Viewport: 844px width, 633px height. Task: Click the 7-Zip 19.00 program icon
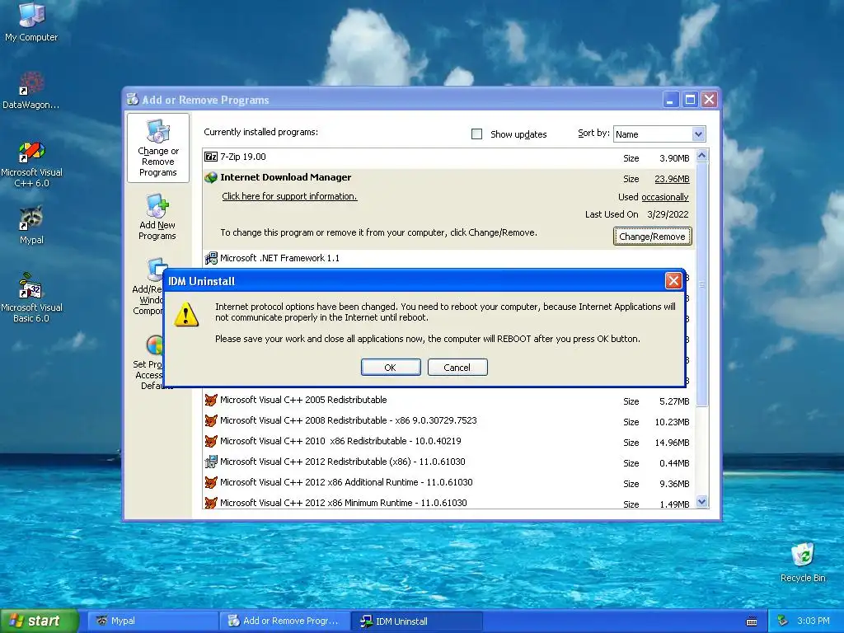tap(211, 157)
